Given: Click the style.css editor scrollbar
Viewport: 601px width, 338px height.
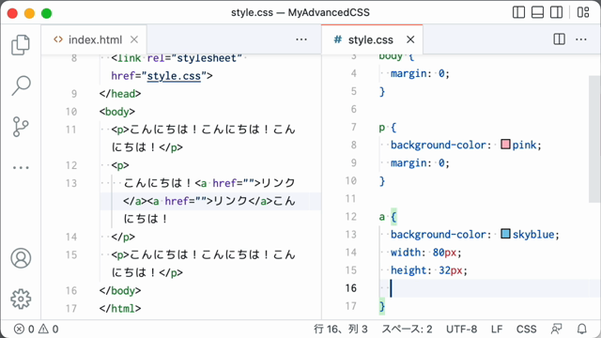Looking at the screenshot, I should pos(594,139).
